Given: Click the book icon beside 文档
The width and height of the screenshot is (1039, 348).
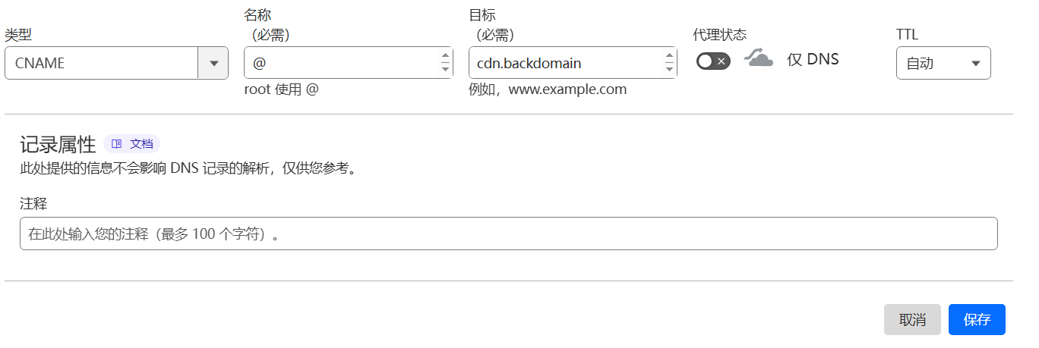Looking at the screenshot, I should tap(117, 143).
